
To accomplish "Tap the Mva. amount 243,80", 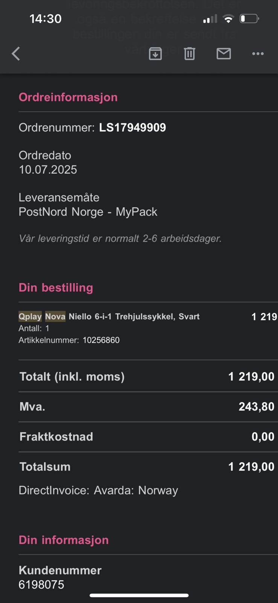I will point(256,407).
